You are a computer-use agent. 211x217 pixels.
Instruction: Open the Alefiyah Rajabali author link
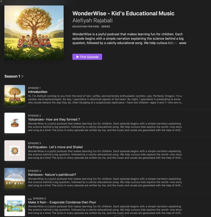92,20
